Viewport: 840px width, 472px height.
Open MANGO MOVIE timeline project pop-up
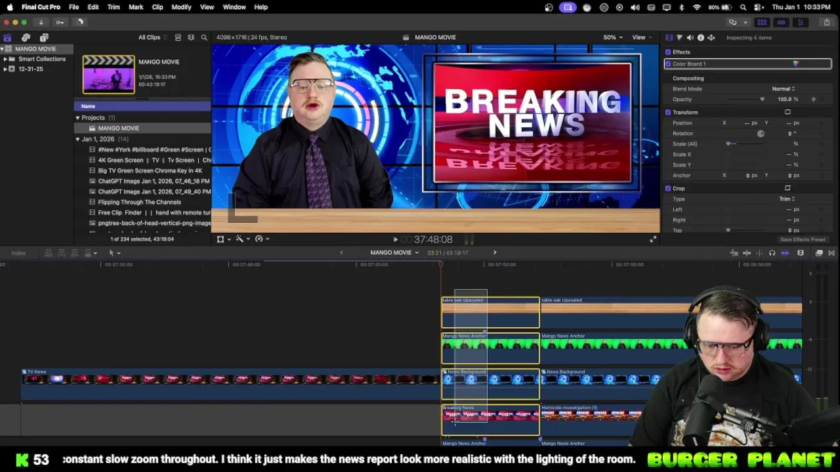(394, 252)
